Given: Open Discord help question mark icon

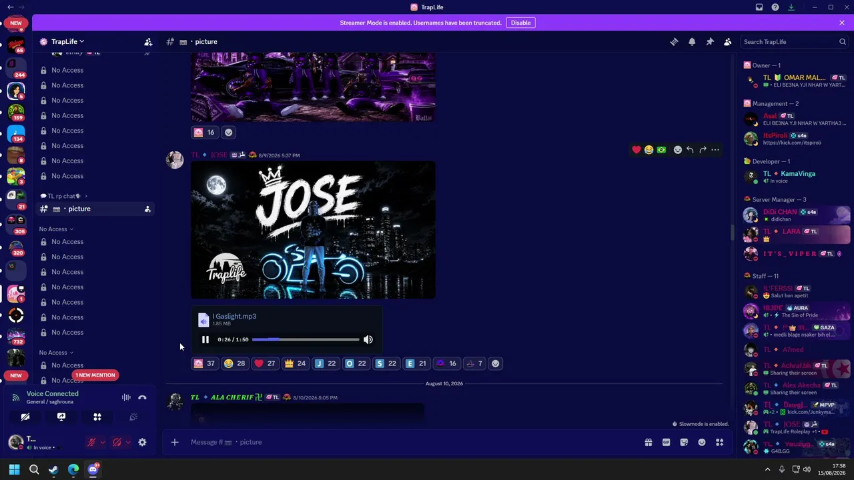Looking at the screenshot, I should click(x=775, y=7).
